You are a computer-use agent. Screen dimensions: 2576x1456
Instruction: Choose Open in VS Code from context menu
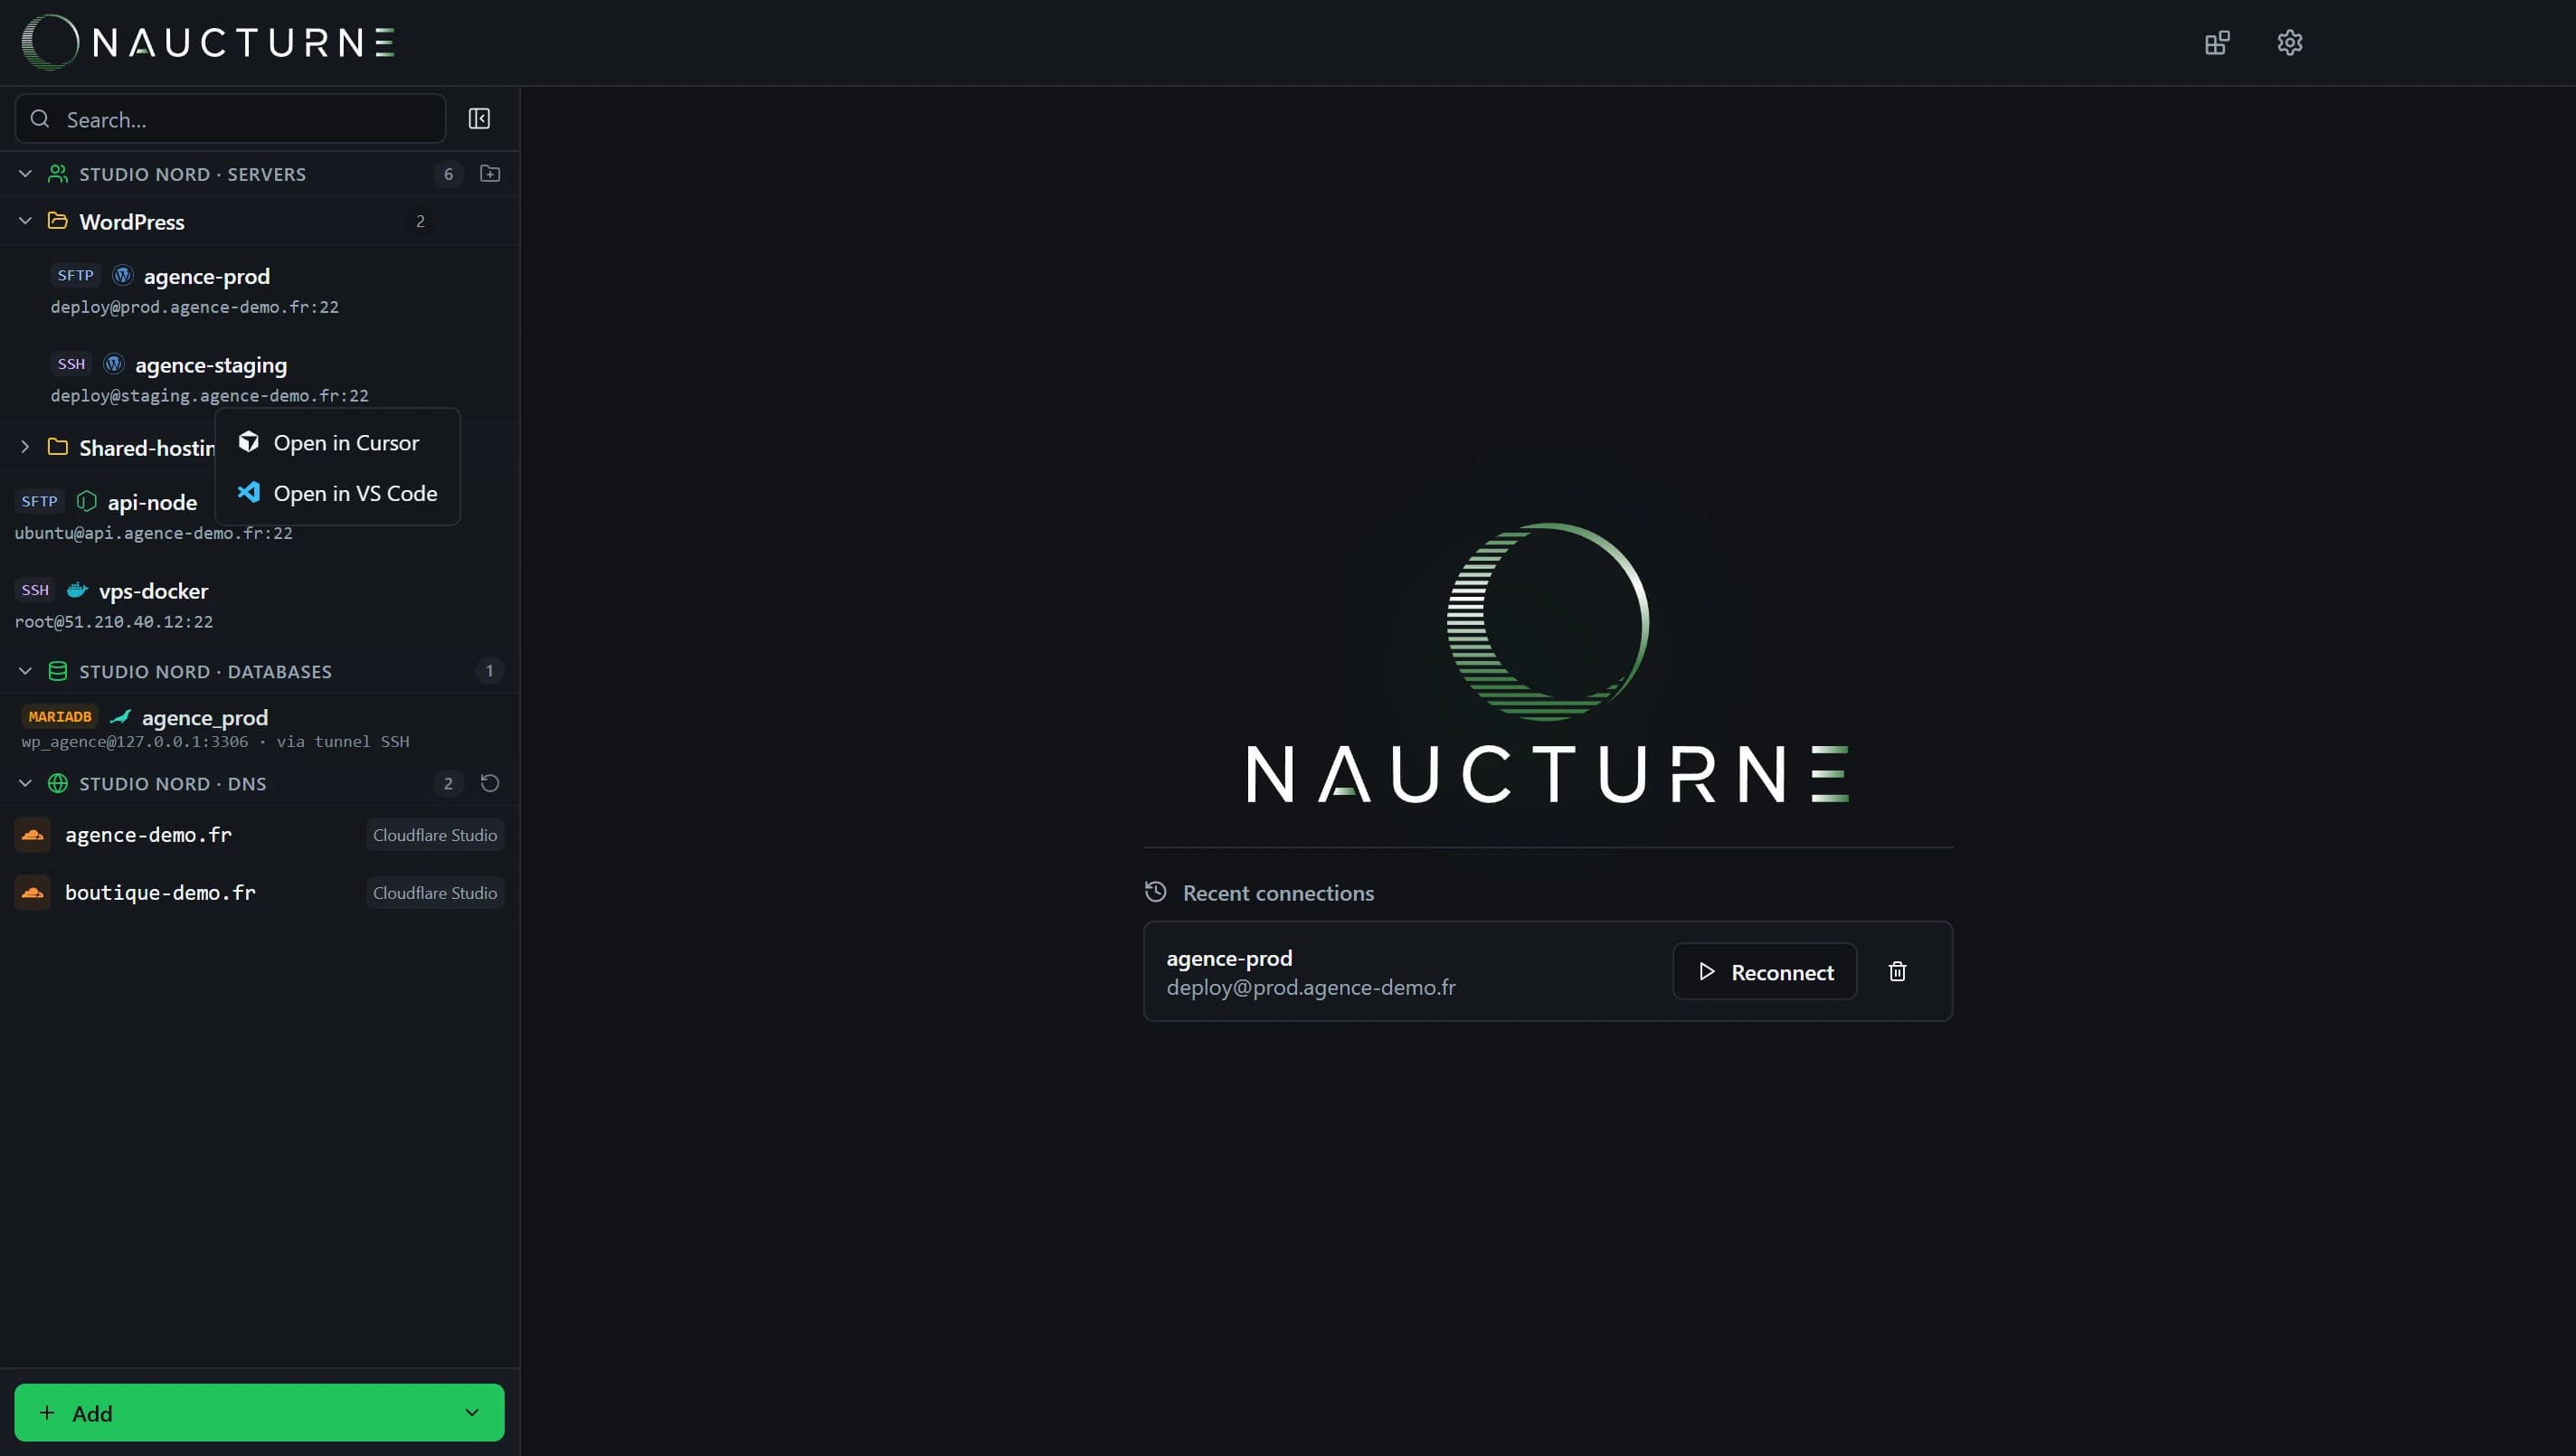(x=338, y=493)
